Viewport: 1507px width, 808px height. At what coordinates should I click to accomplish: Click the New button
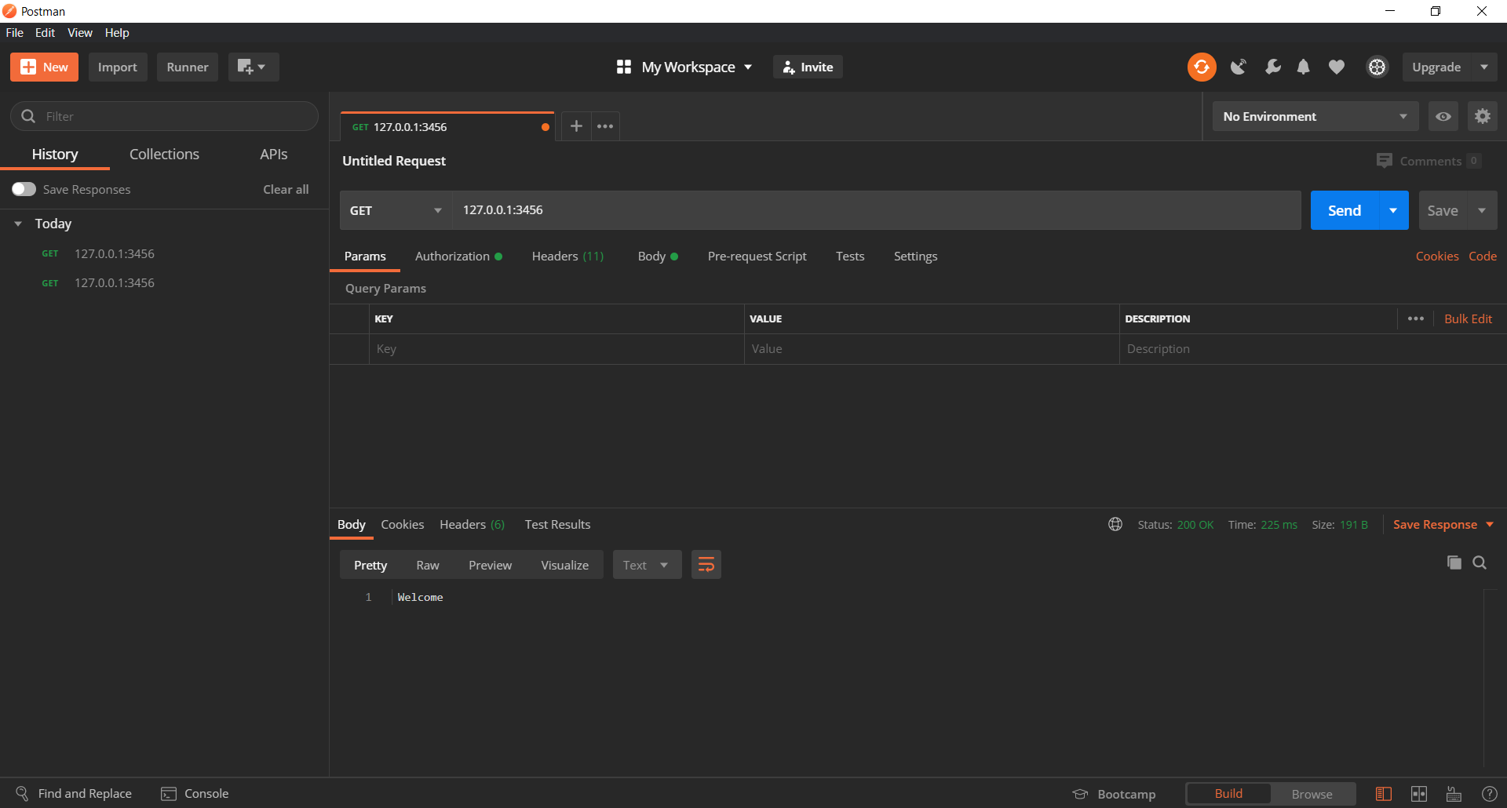[x=44, y=67]
